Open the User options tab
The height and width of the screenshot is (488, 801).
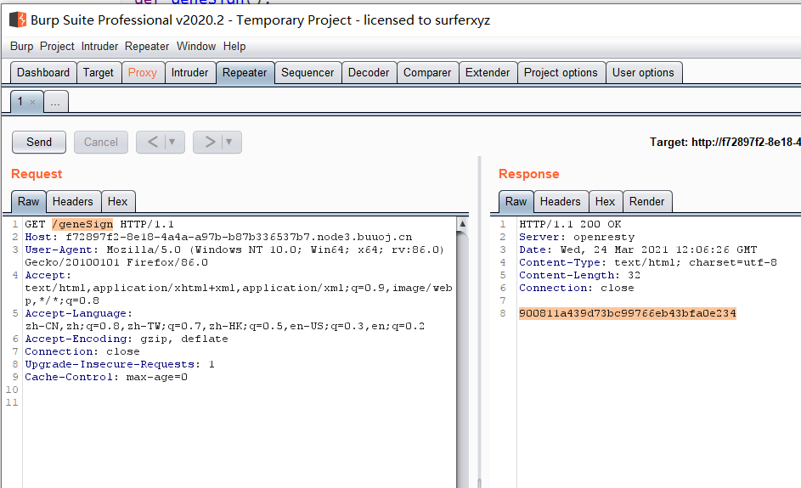click(x=643, y=72)
